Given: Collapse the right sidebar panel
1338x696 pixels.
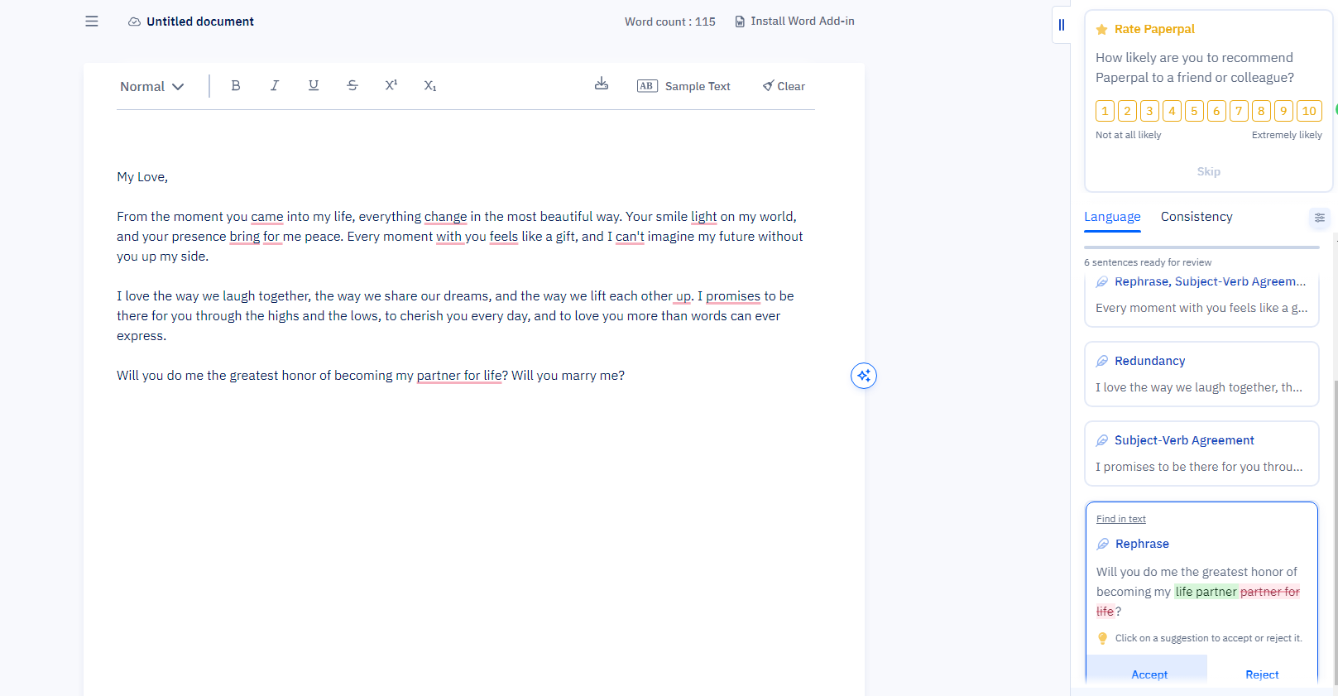Looking at the screenshot, I should pos(1062,25).
